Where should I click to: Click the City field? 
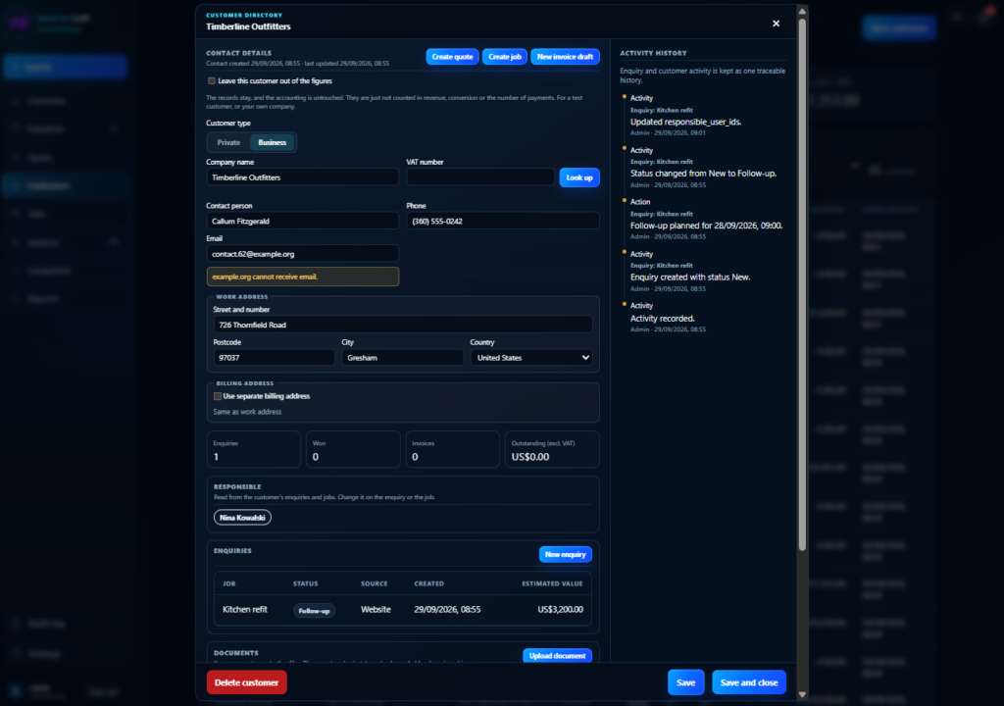402,358
